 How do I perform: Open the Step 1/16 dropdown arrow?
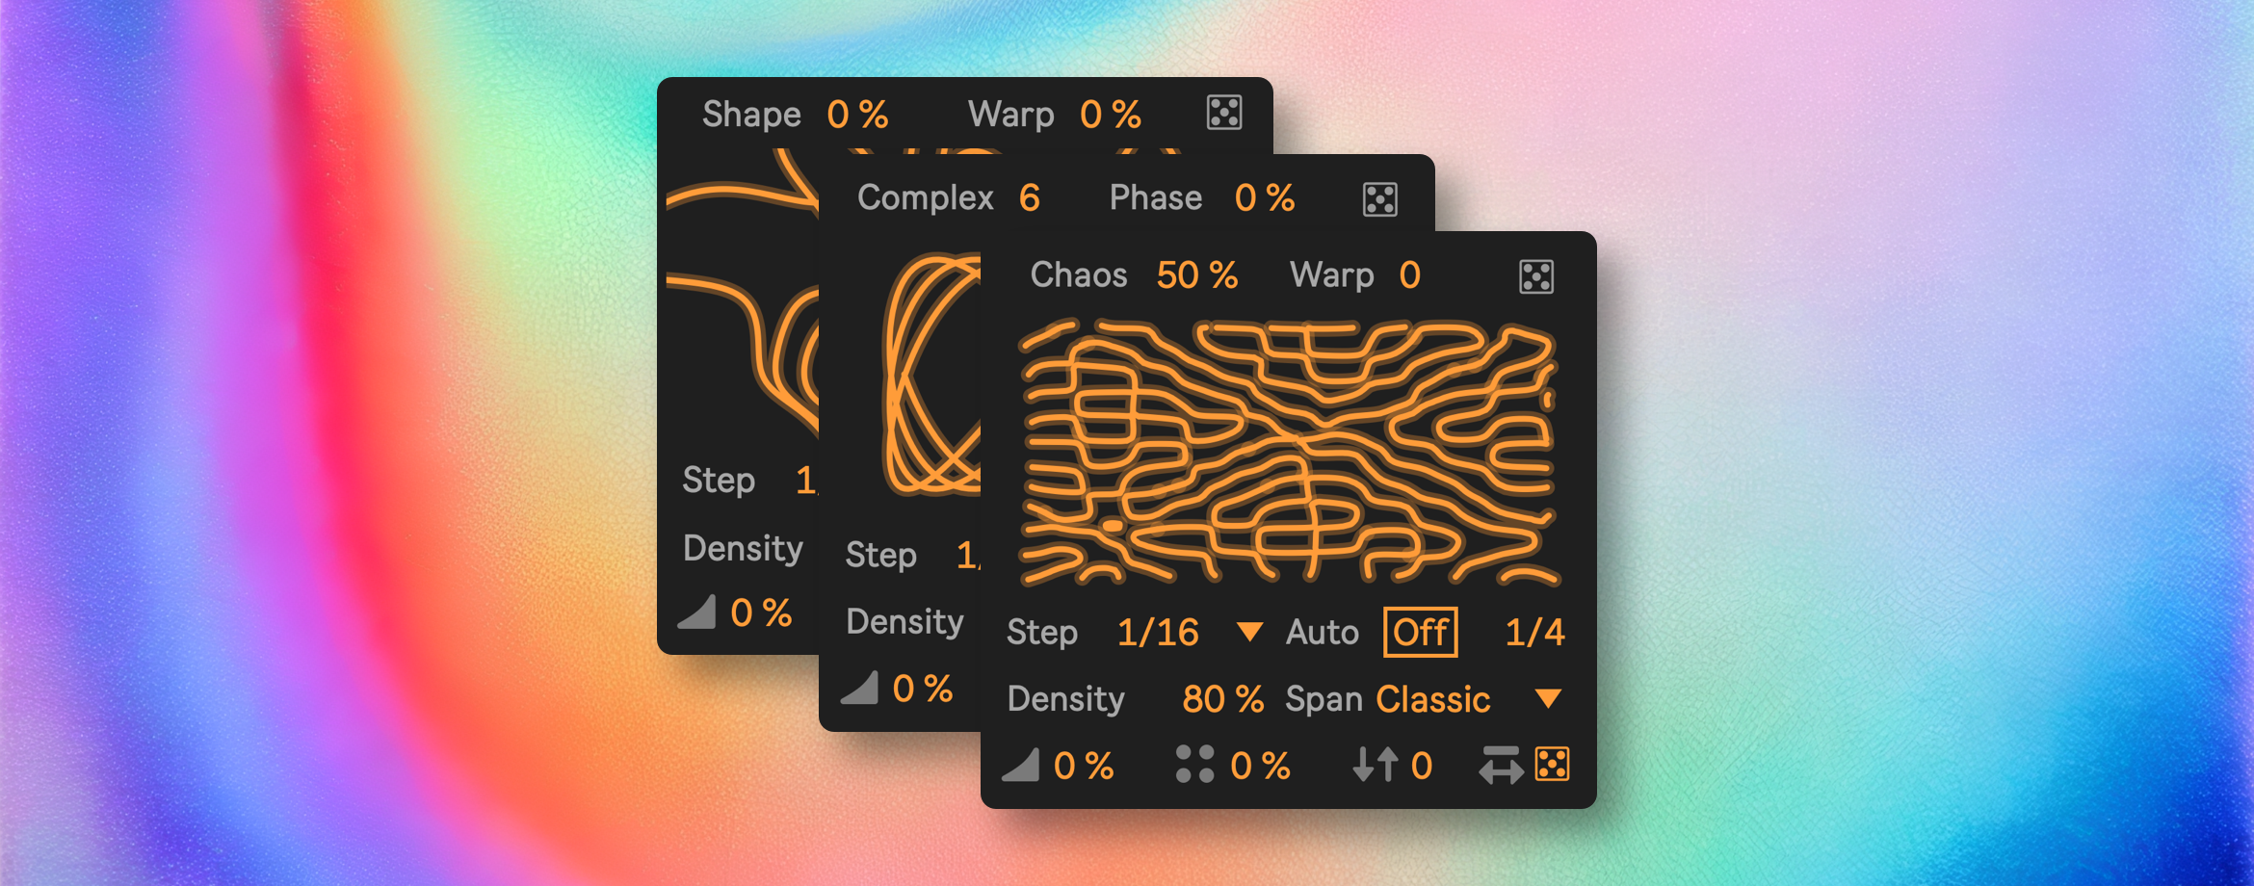coord(1249,632)
